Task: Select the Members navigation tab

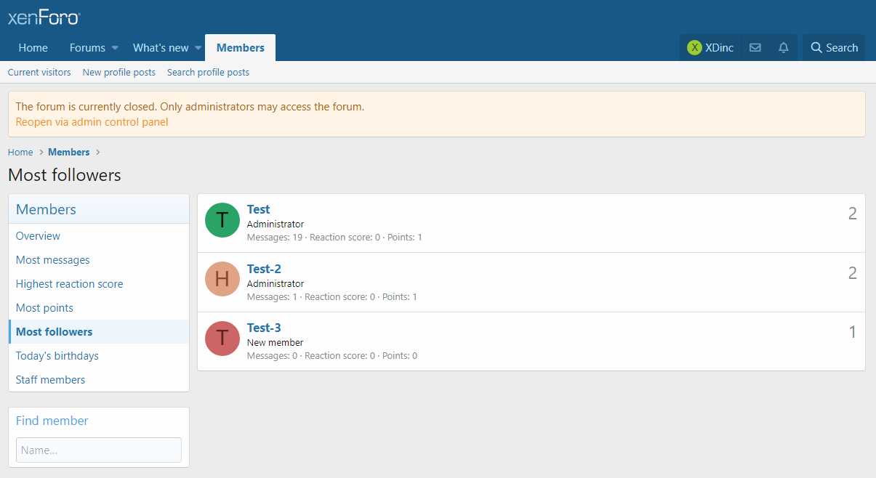Action: click(x=240, y=48)
